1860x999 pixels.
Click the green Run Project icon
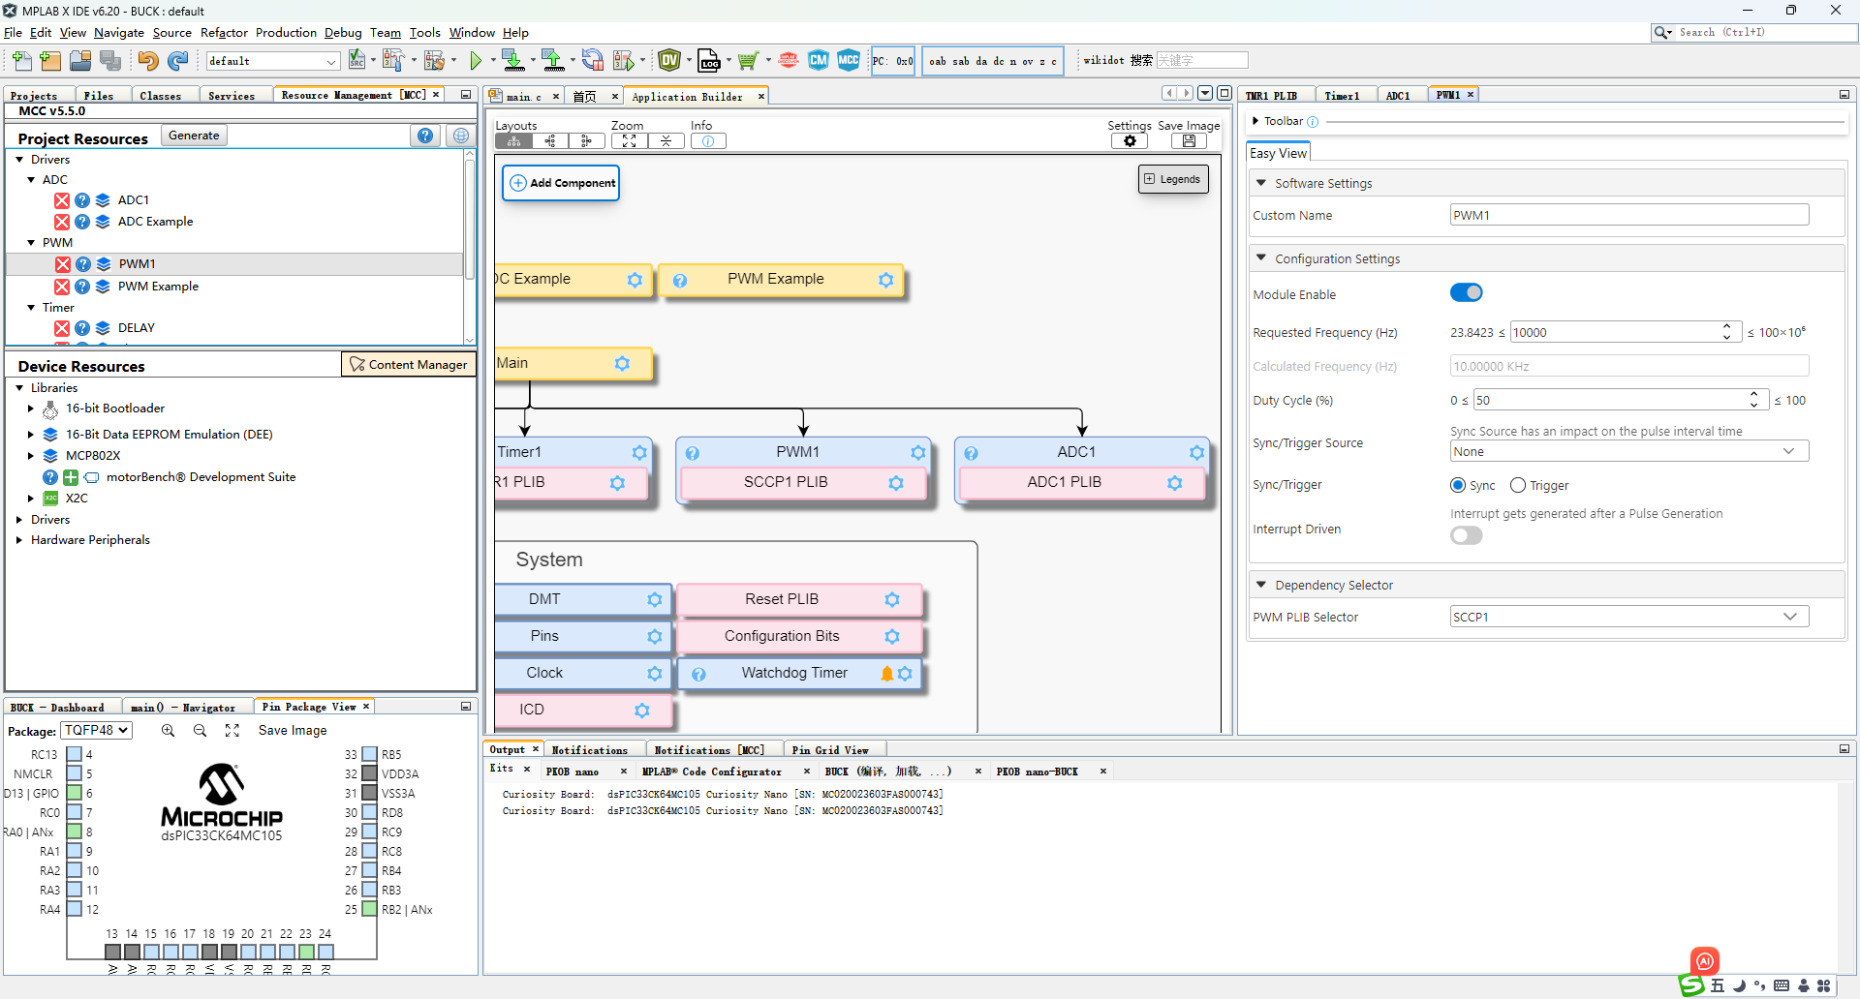(x=476, y=61)
